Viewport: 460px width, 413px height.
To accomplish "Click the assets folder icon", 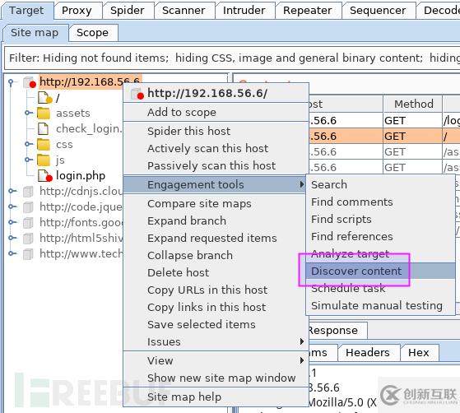I will [x=44, y=114].
